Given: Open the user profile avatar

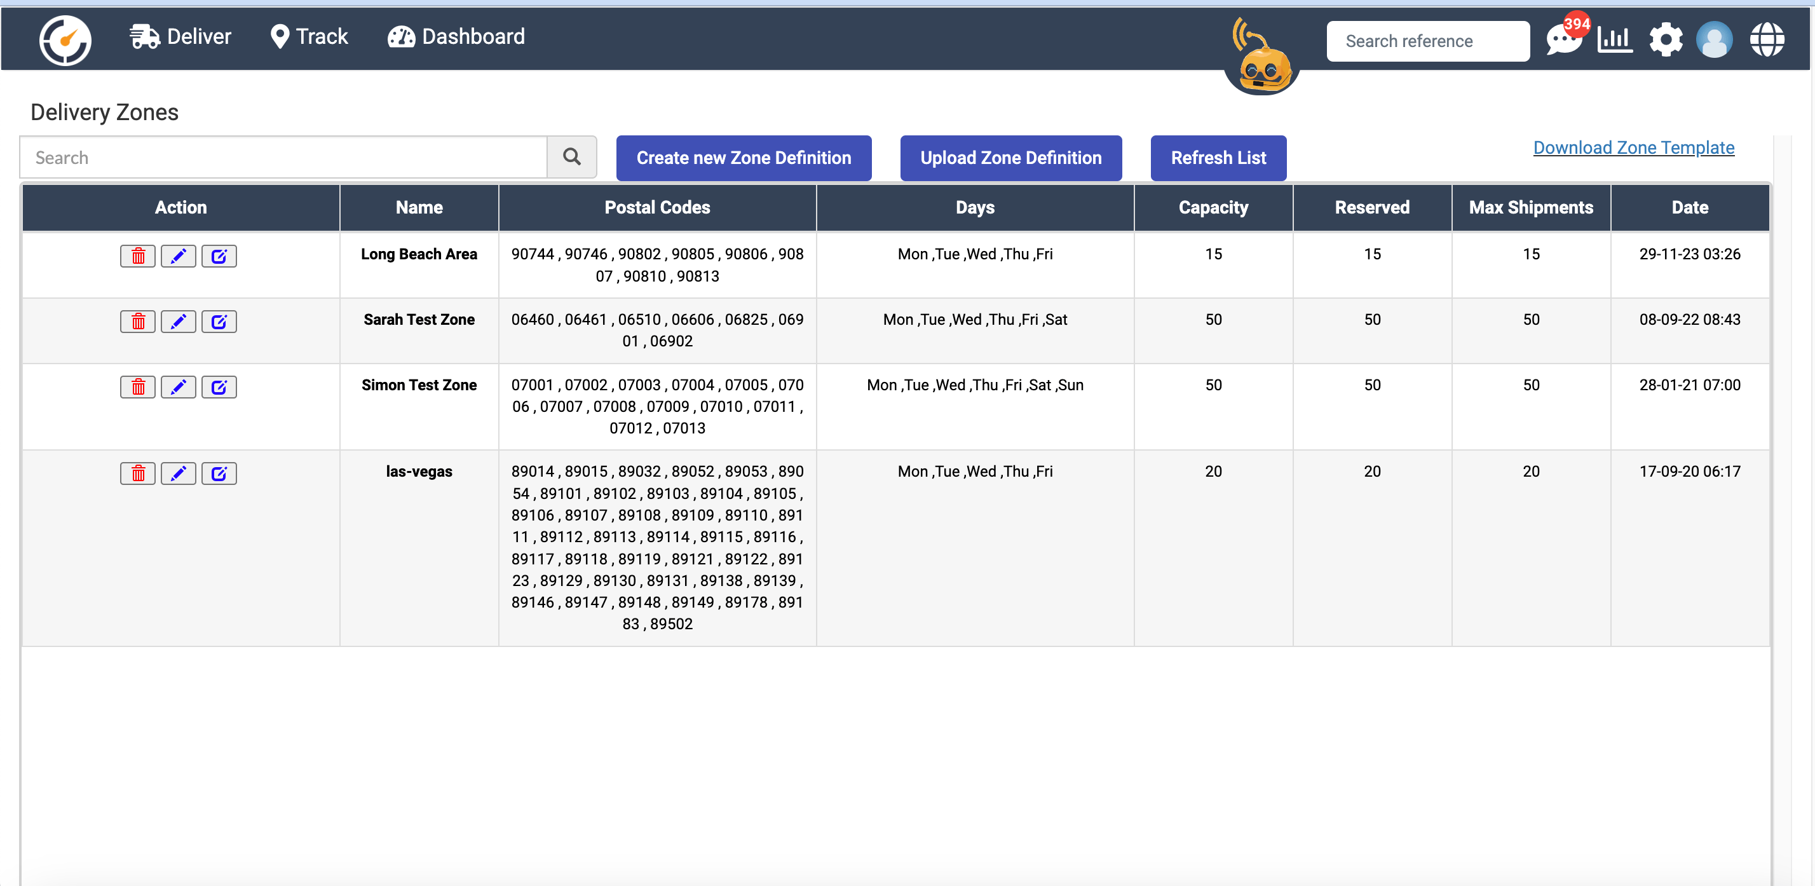Looking at the screenshot, I should [1714, 40].
